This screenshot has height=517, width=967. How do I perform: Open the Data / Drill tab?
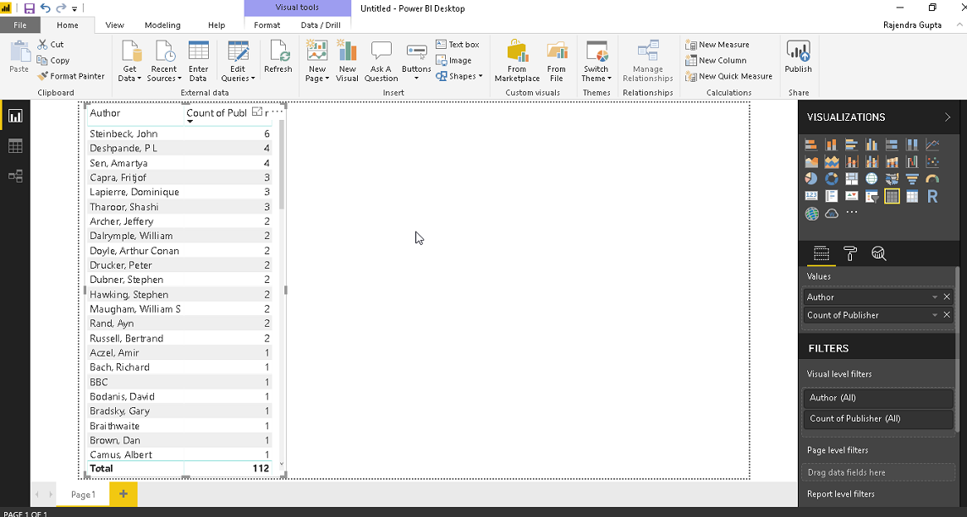321,25
